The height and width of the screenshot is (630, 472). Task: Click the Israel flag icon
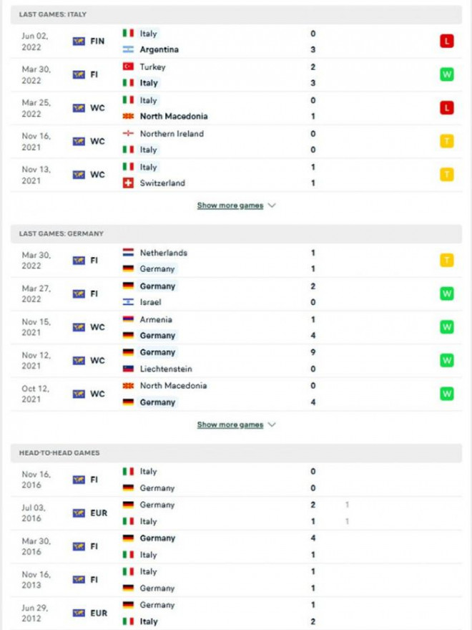click(129, 302)
